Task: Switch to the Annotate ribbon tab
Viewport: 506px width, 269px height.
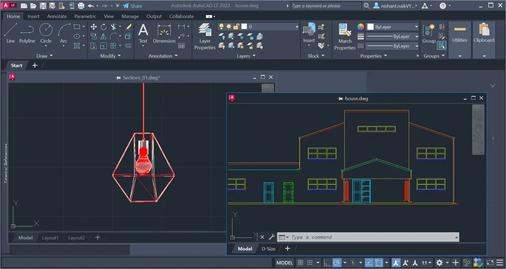Action: point(57,16)
